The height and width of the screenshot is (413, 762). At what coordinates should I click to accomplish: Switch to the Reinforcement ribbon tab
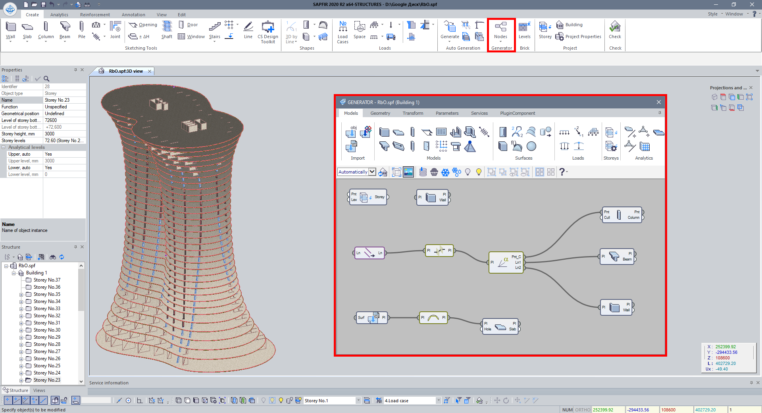tap(95, 15)
